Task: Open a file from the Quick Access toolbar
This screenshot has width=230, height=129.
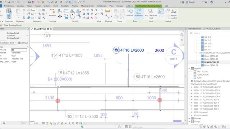Action: point(5,2)
